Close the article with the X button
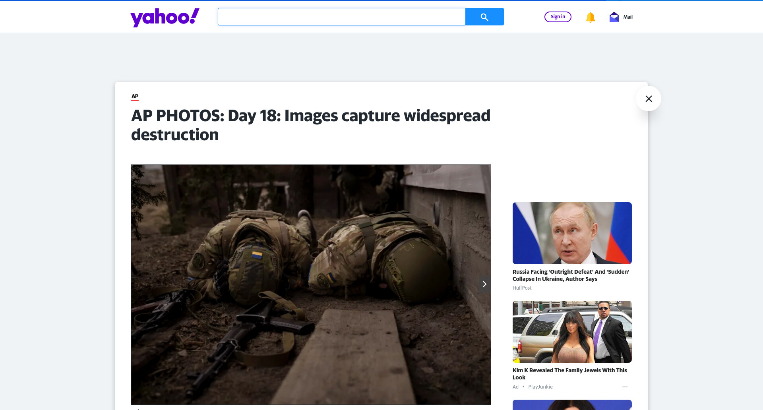763x410 pixels. point(649,99)
